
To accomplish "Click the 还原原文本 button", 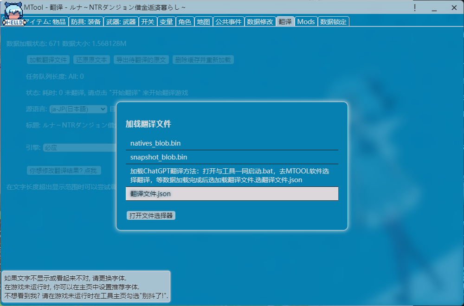I will point(91,60).
